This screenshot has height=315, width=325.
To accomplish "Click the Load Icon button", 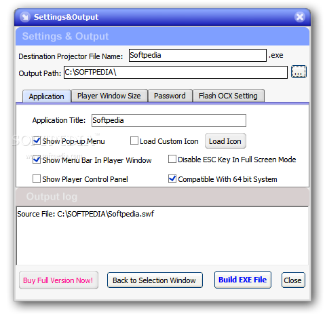I will (x=225, y=141).
